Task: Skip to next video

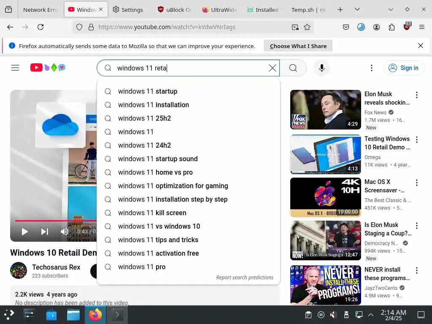Action: point(45,232)
